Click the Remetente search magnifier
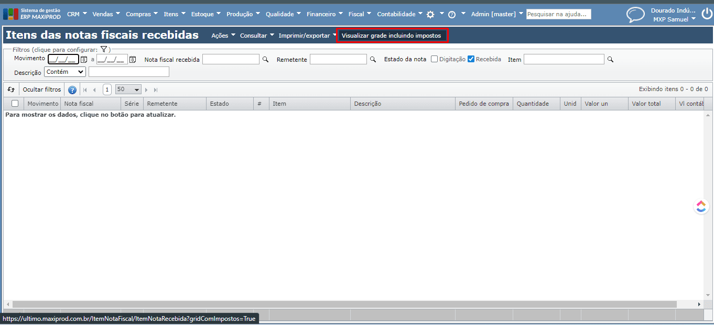 click(x=373, y=60)
